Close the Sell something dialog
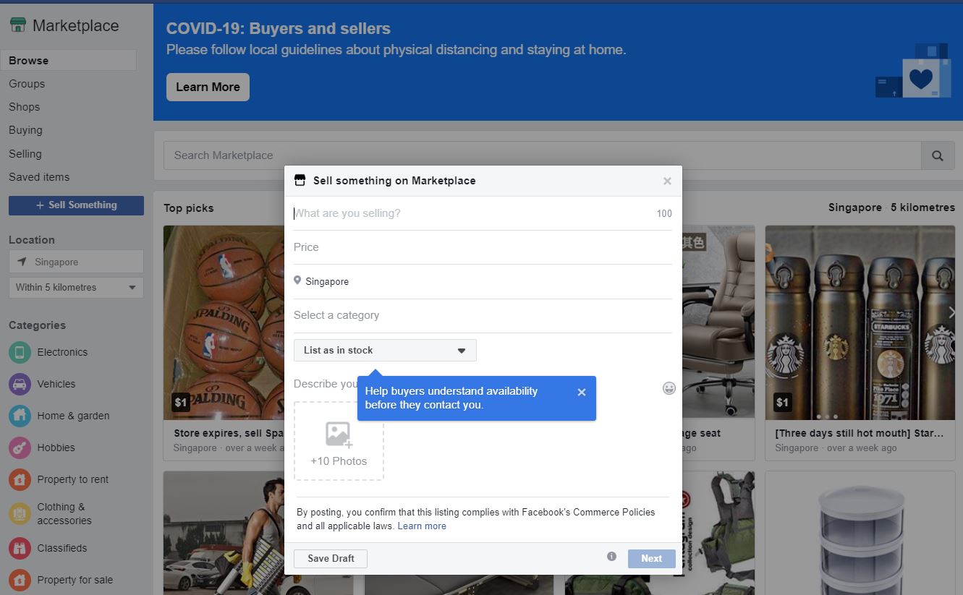 click(x=667, y=181)
